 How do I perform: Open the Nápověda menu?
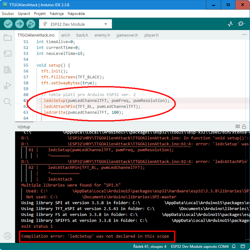[76, 14]
